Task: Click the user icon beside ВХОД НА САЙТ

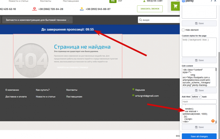Action: click(144, 1)
